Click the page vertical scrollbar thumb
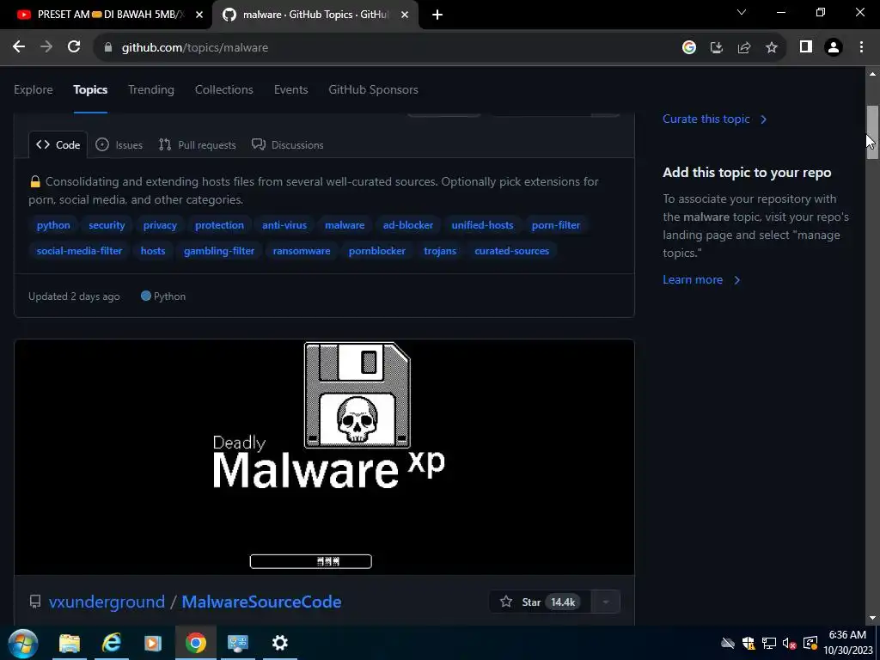 click(x=872, y=133)
